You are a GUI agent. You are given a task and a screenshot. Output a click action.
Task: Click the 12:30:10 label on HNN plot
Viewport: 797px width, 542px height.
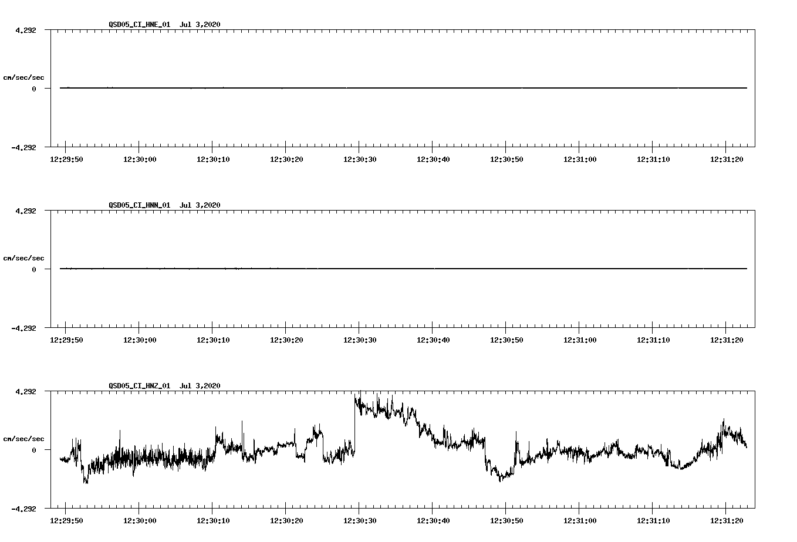pyautogui.click(x=212, y=340)
